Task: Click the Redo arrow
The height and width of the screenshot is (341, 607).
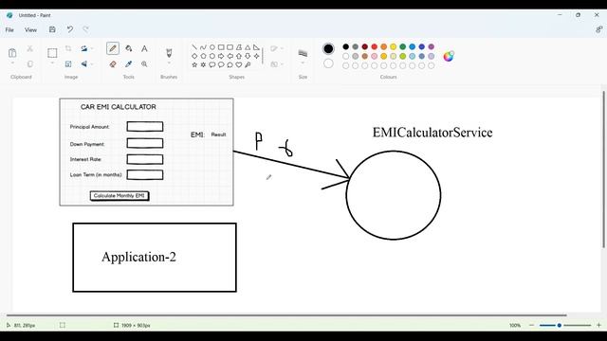Action: coord(85,29)
